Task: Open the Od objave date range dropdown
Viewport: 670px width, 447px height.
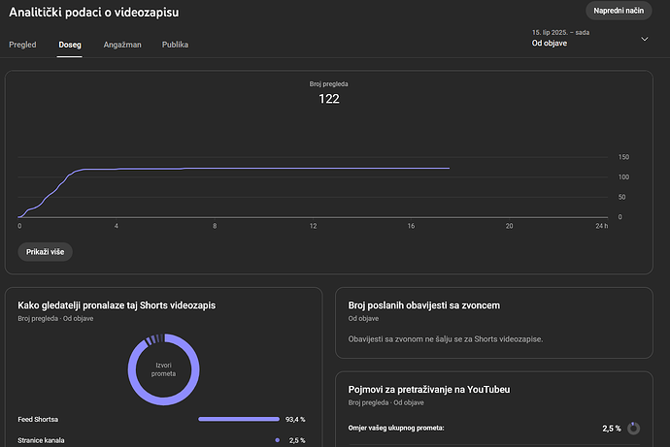Action: pyautogui.click(x=589, y=39)
